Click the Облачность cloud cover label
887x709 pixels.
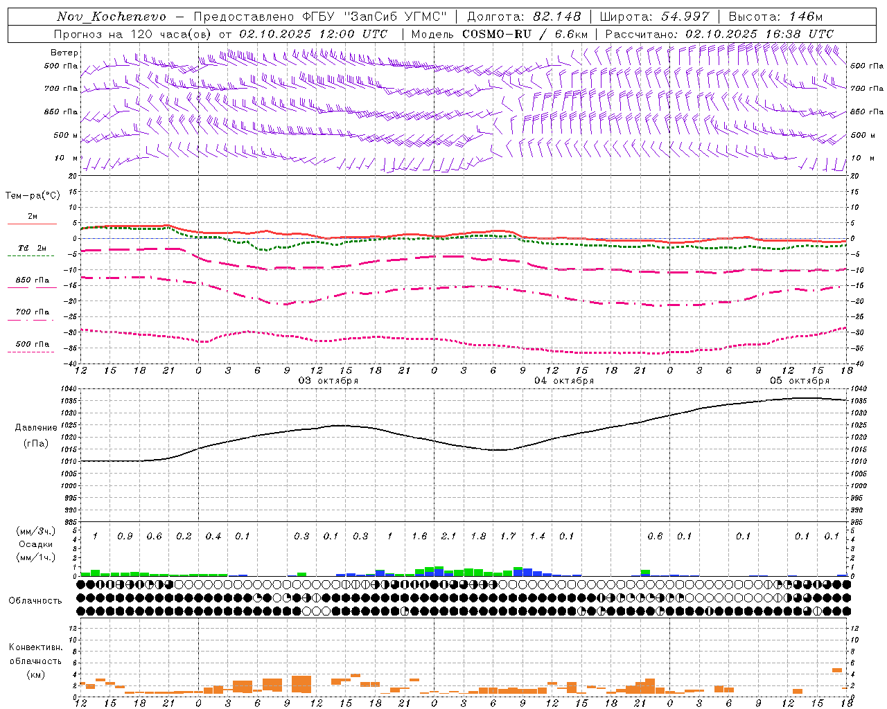pos(35,601)
